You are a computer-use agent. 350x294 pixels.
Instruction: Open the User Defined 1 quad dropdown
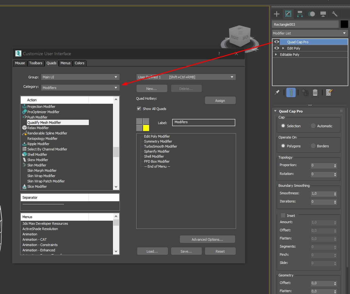(x=186, y=77)
